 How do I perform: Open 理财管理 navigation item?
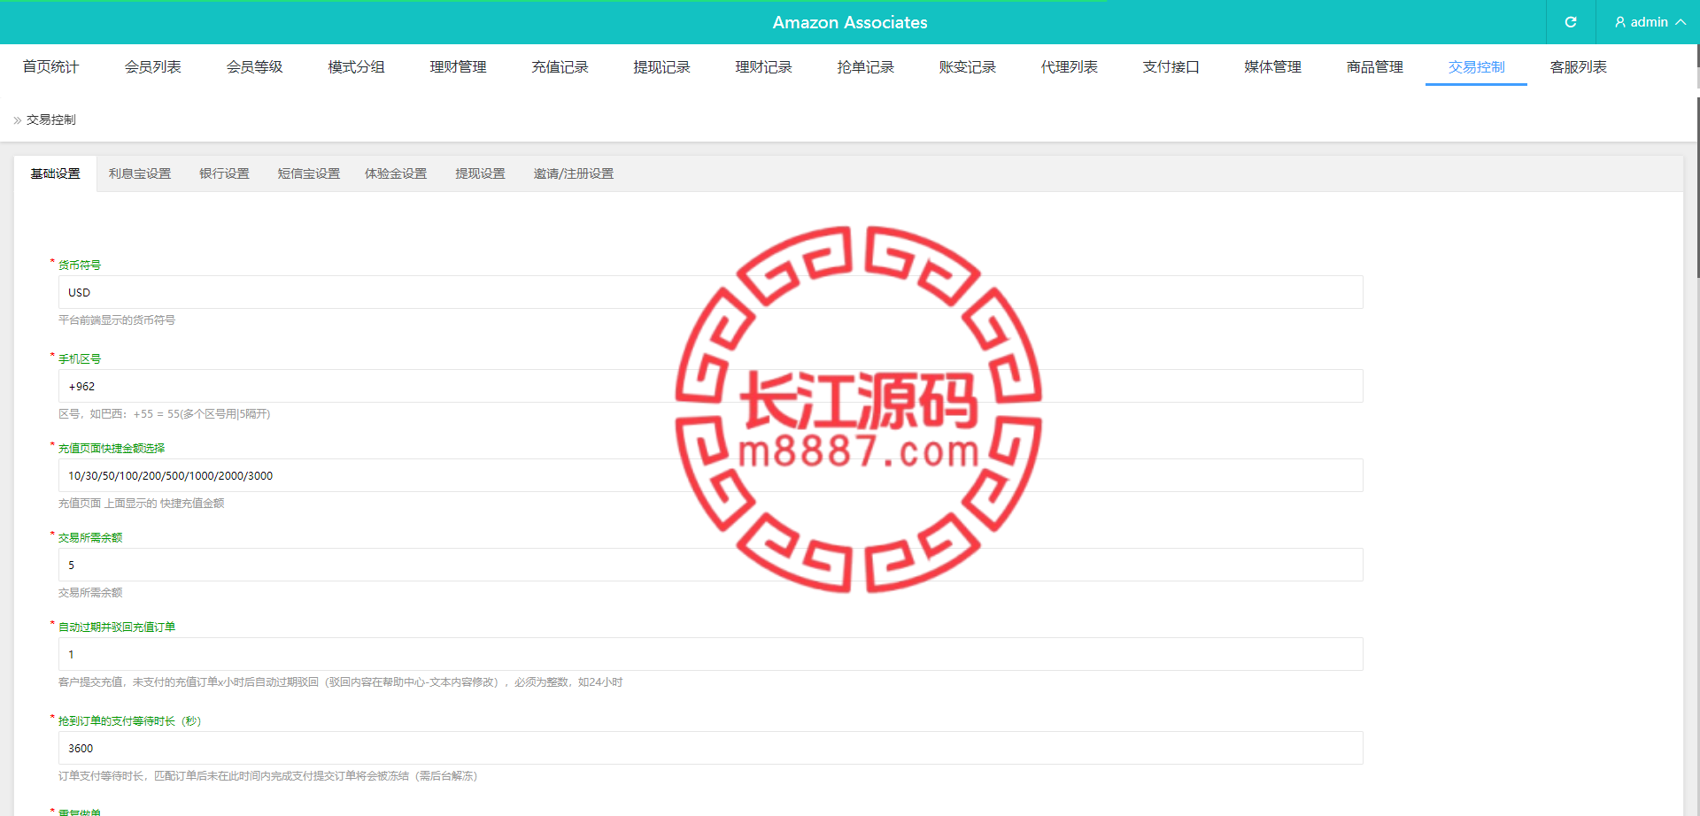[x=458, y=67]
